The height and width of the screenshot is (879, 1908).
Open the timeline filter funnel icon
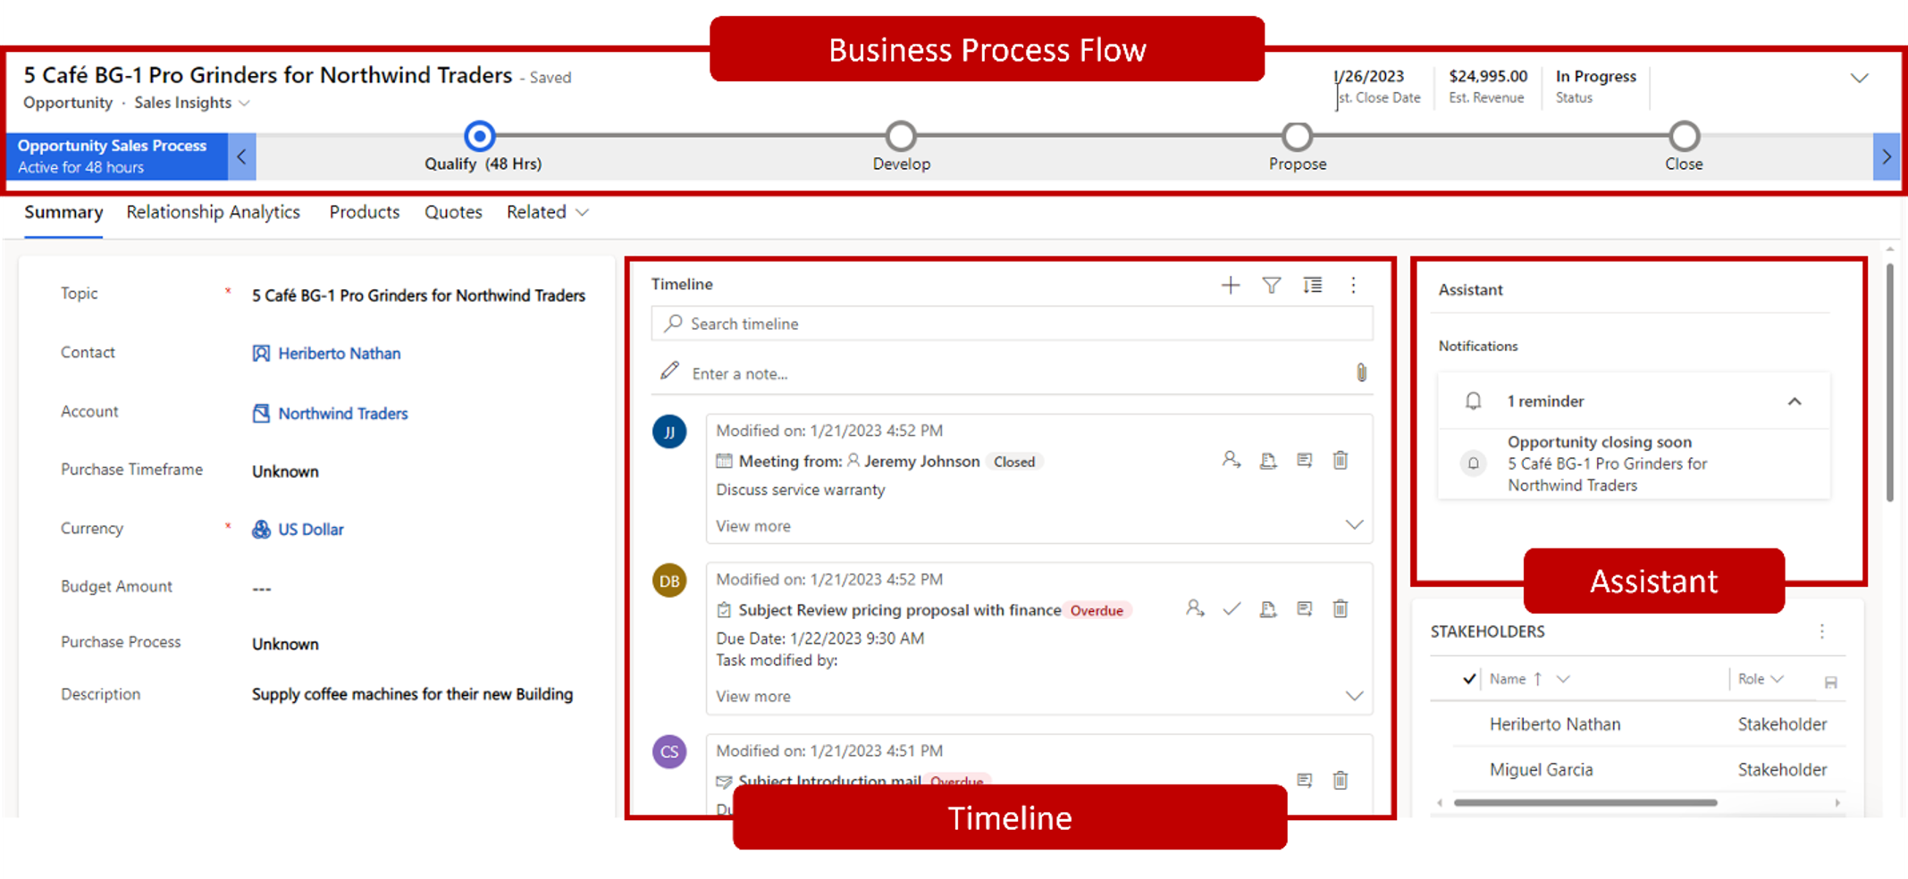1272,285
